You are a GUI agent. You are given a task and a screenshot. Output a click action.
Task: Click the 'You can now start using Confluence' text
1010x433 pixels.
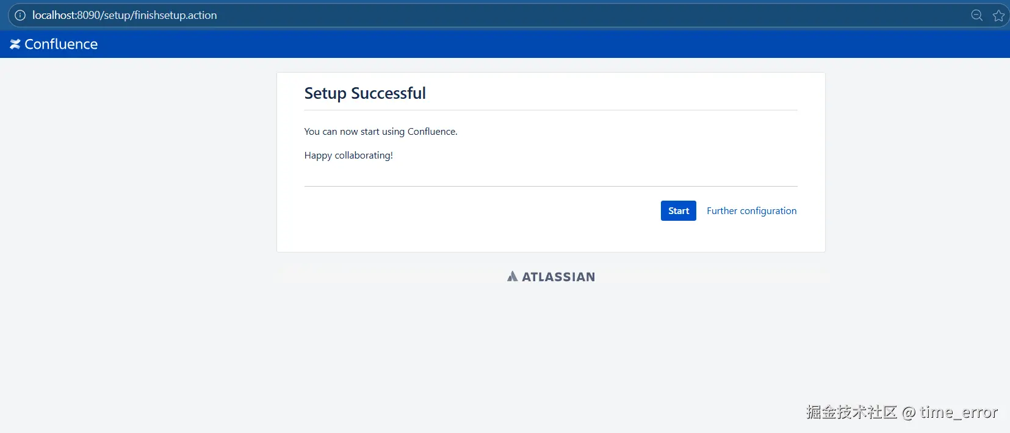(x=380, y=131)
